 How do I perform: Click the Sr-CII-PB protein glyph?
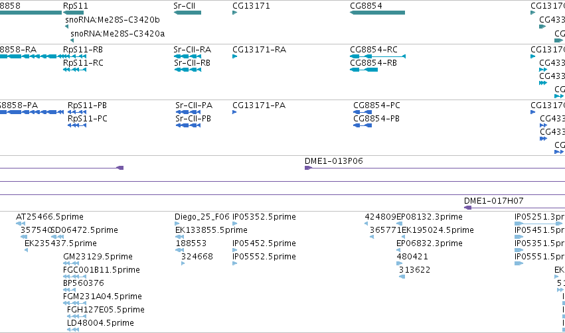[x=188, y=125]
